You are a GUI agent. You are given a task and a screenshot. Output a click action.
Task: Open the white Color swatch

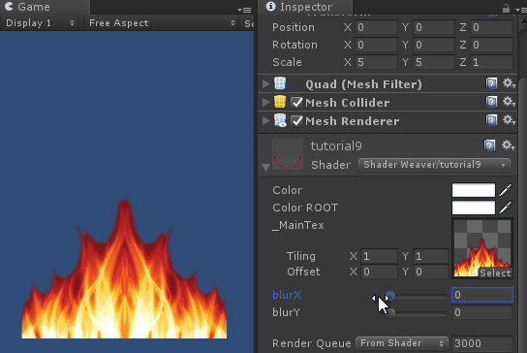[473, 190]
